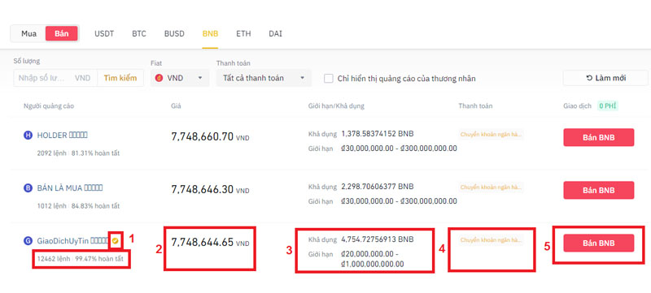The width and height of the screenshot is (651, 293).
Task: Click the 12462 lệnh order count
Action: 53,259
